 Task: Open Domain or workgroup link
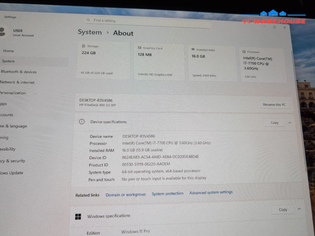[x=126, y=195]
